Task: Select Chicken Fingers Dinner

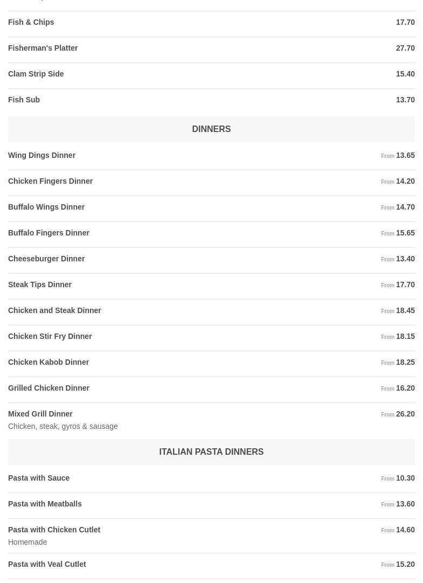Action: point(51,182)
